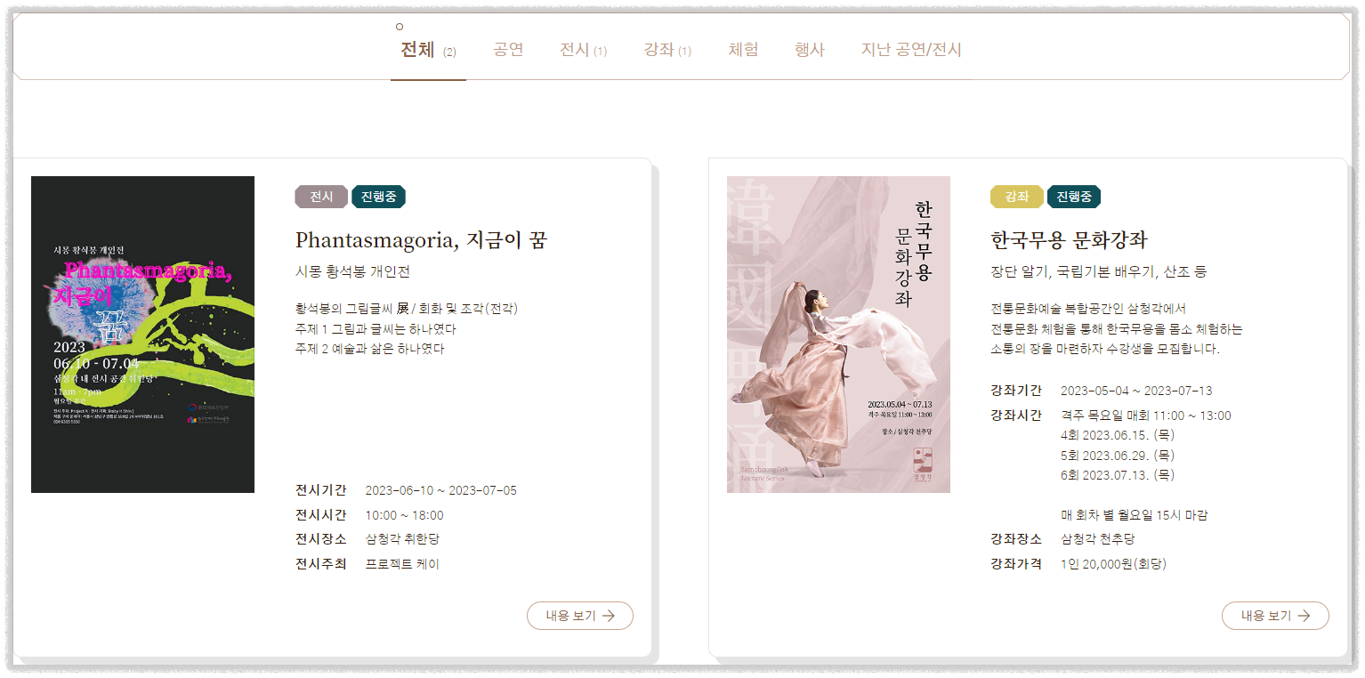This screenshot has height=678, width=1365.
Task: Click the 진행중 badge on 한국무용 card
Action: click(1074, 197)
